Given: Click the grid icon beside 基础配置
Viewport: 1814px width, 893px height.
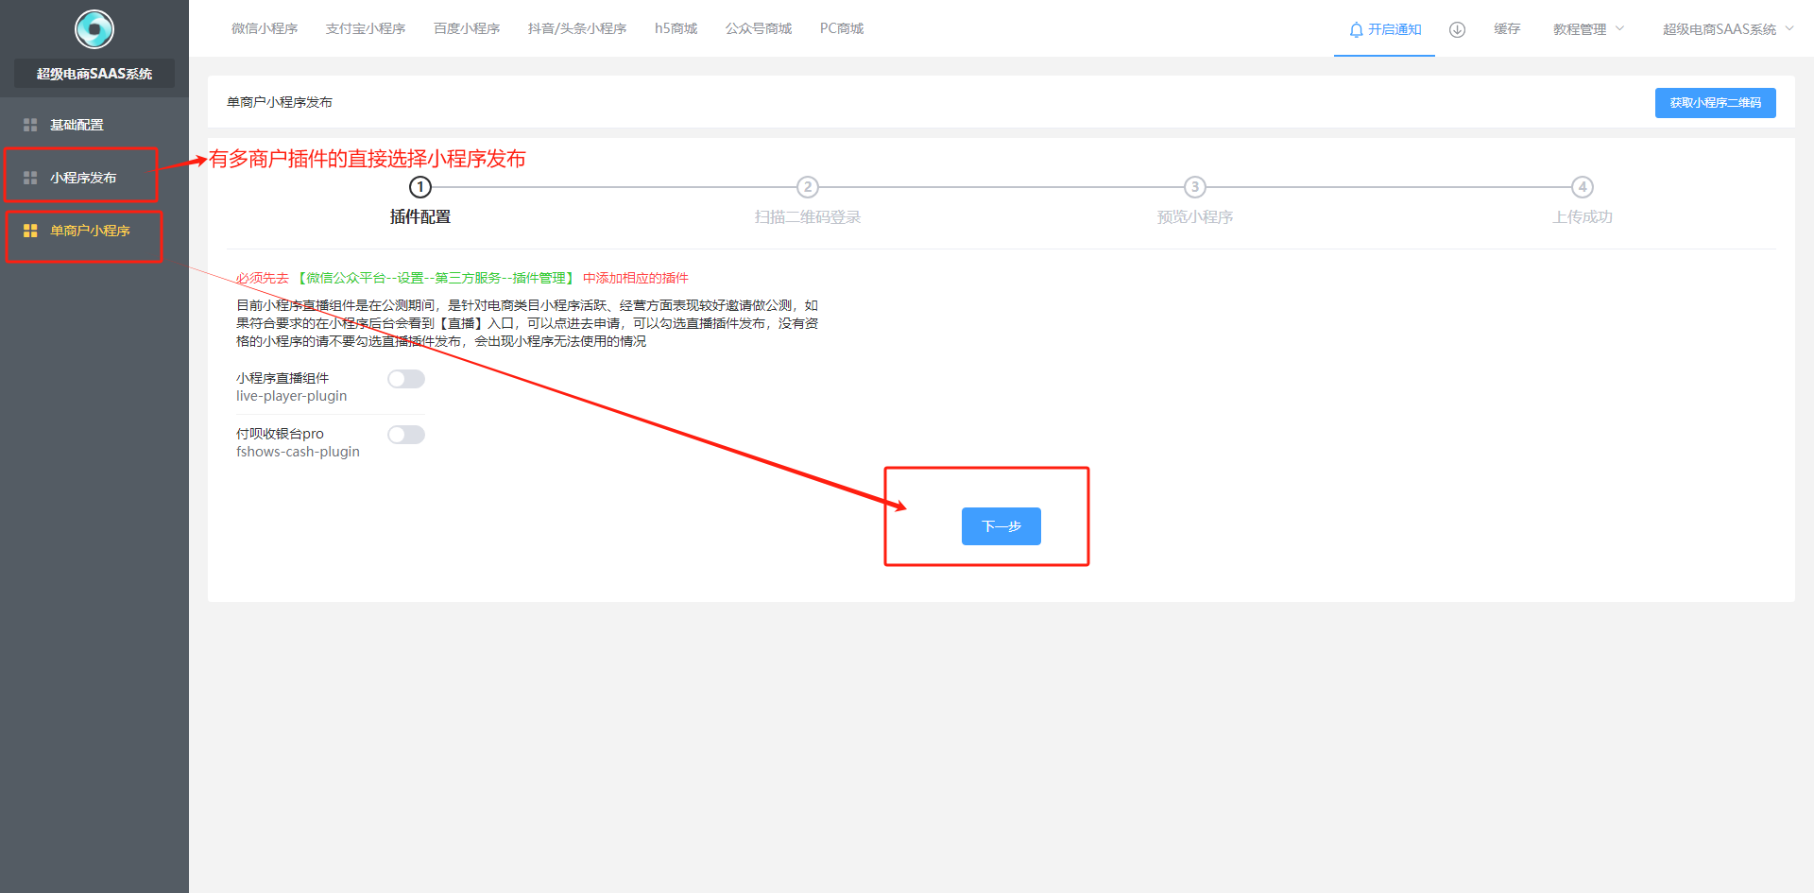Looking at the screenshot, I should point(30,125).
